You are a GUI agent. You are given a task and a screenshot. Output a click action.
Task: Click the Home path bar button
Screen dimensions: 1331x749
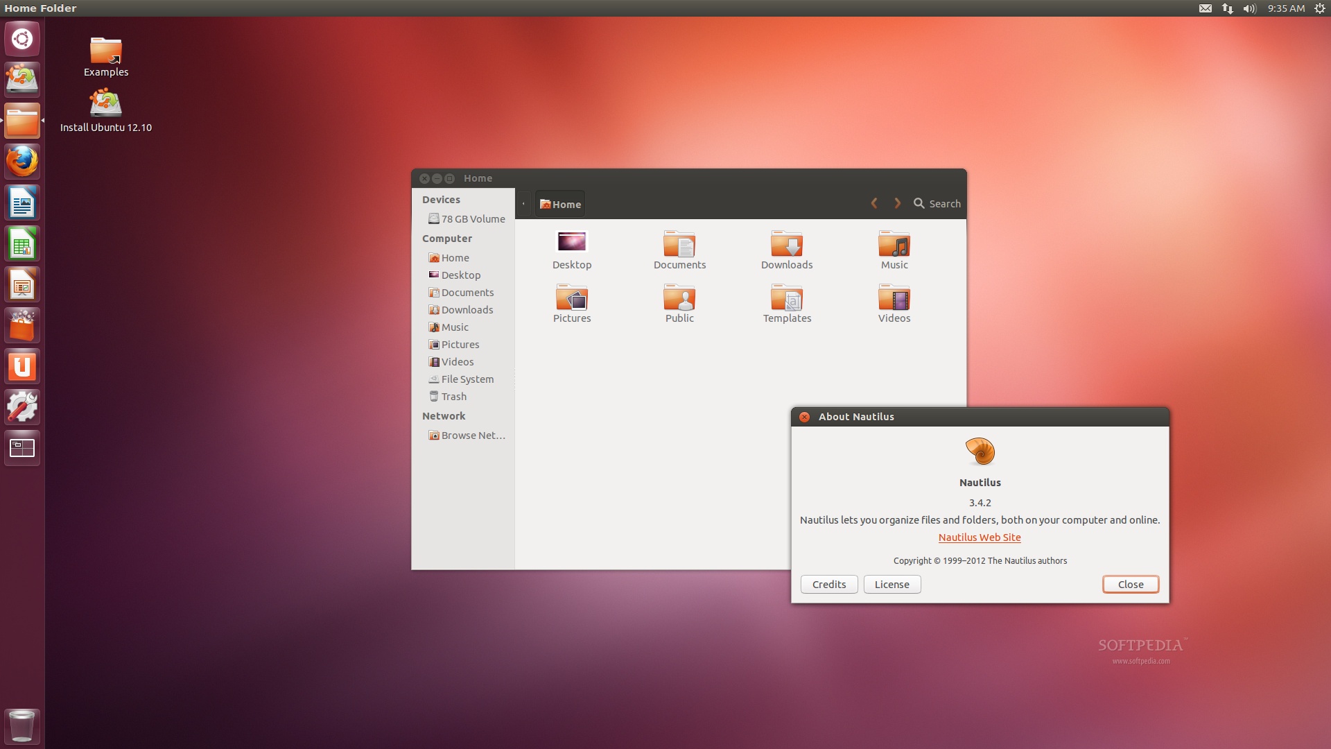(x=560, y=205)
